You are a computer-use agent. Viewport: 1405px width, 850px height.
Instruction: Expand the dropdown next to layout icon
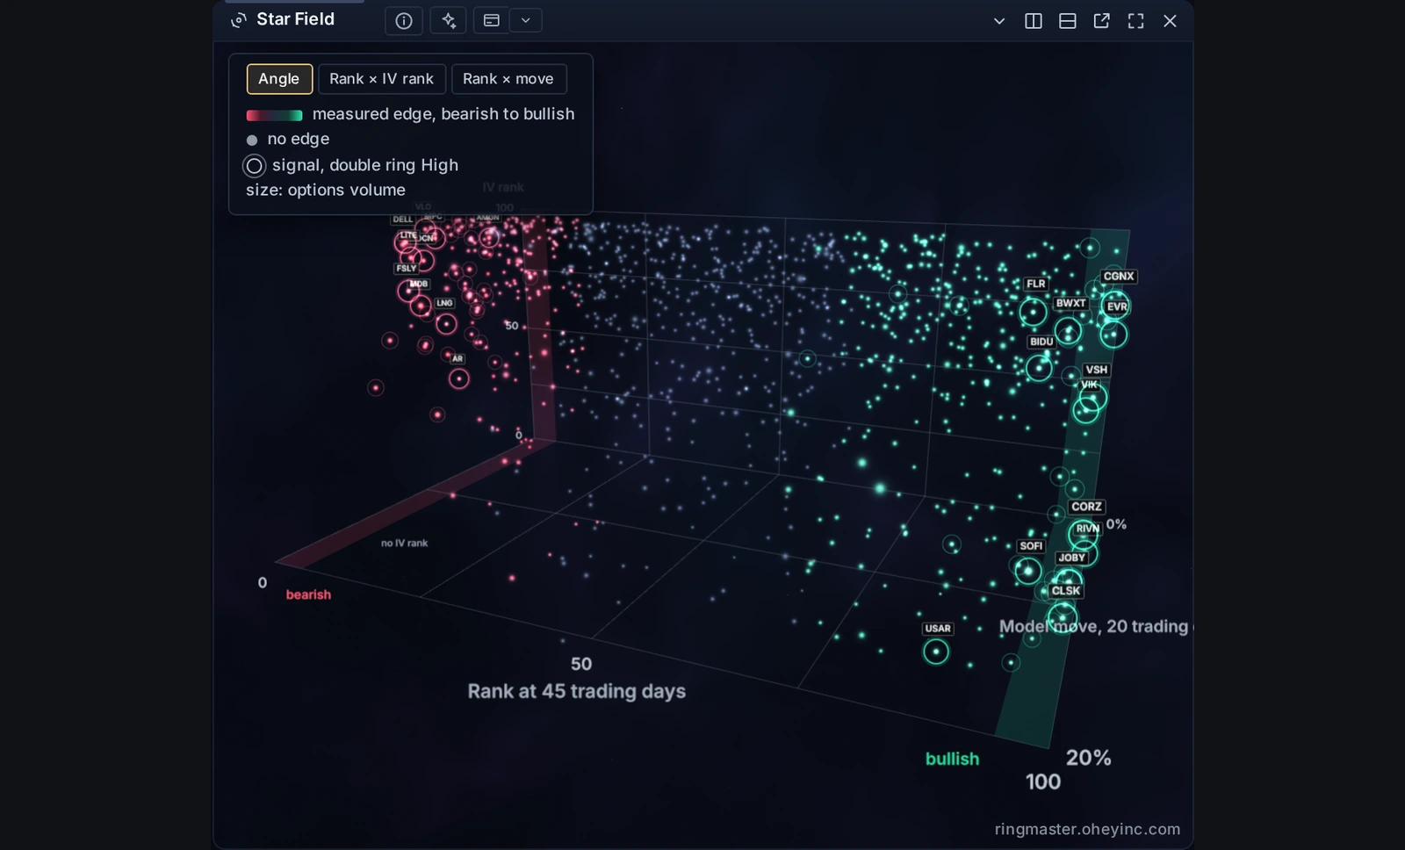525,20
